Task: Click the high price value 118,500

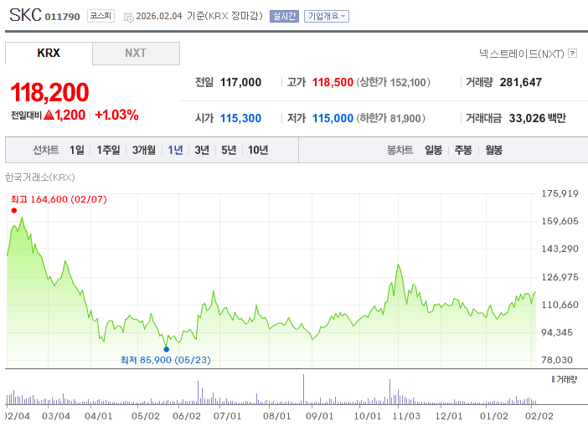Action: 333,82
